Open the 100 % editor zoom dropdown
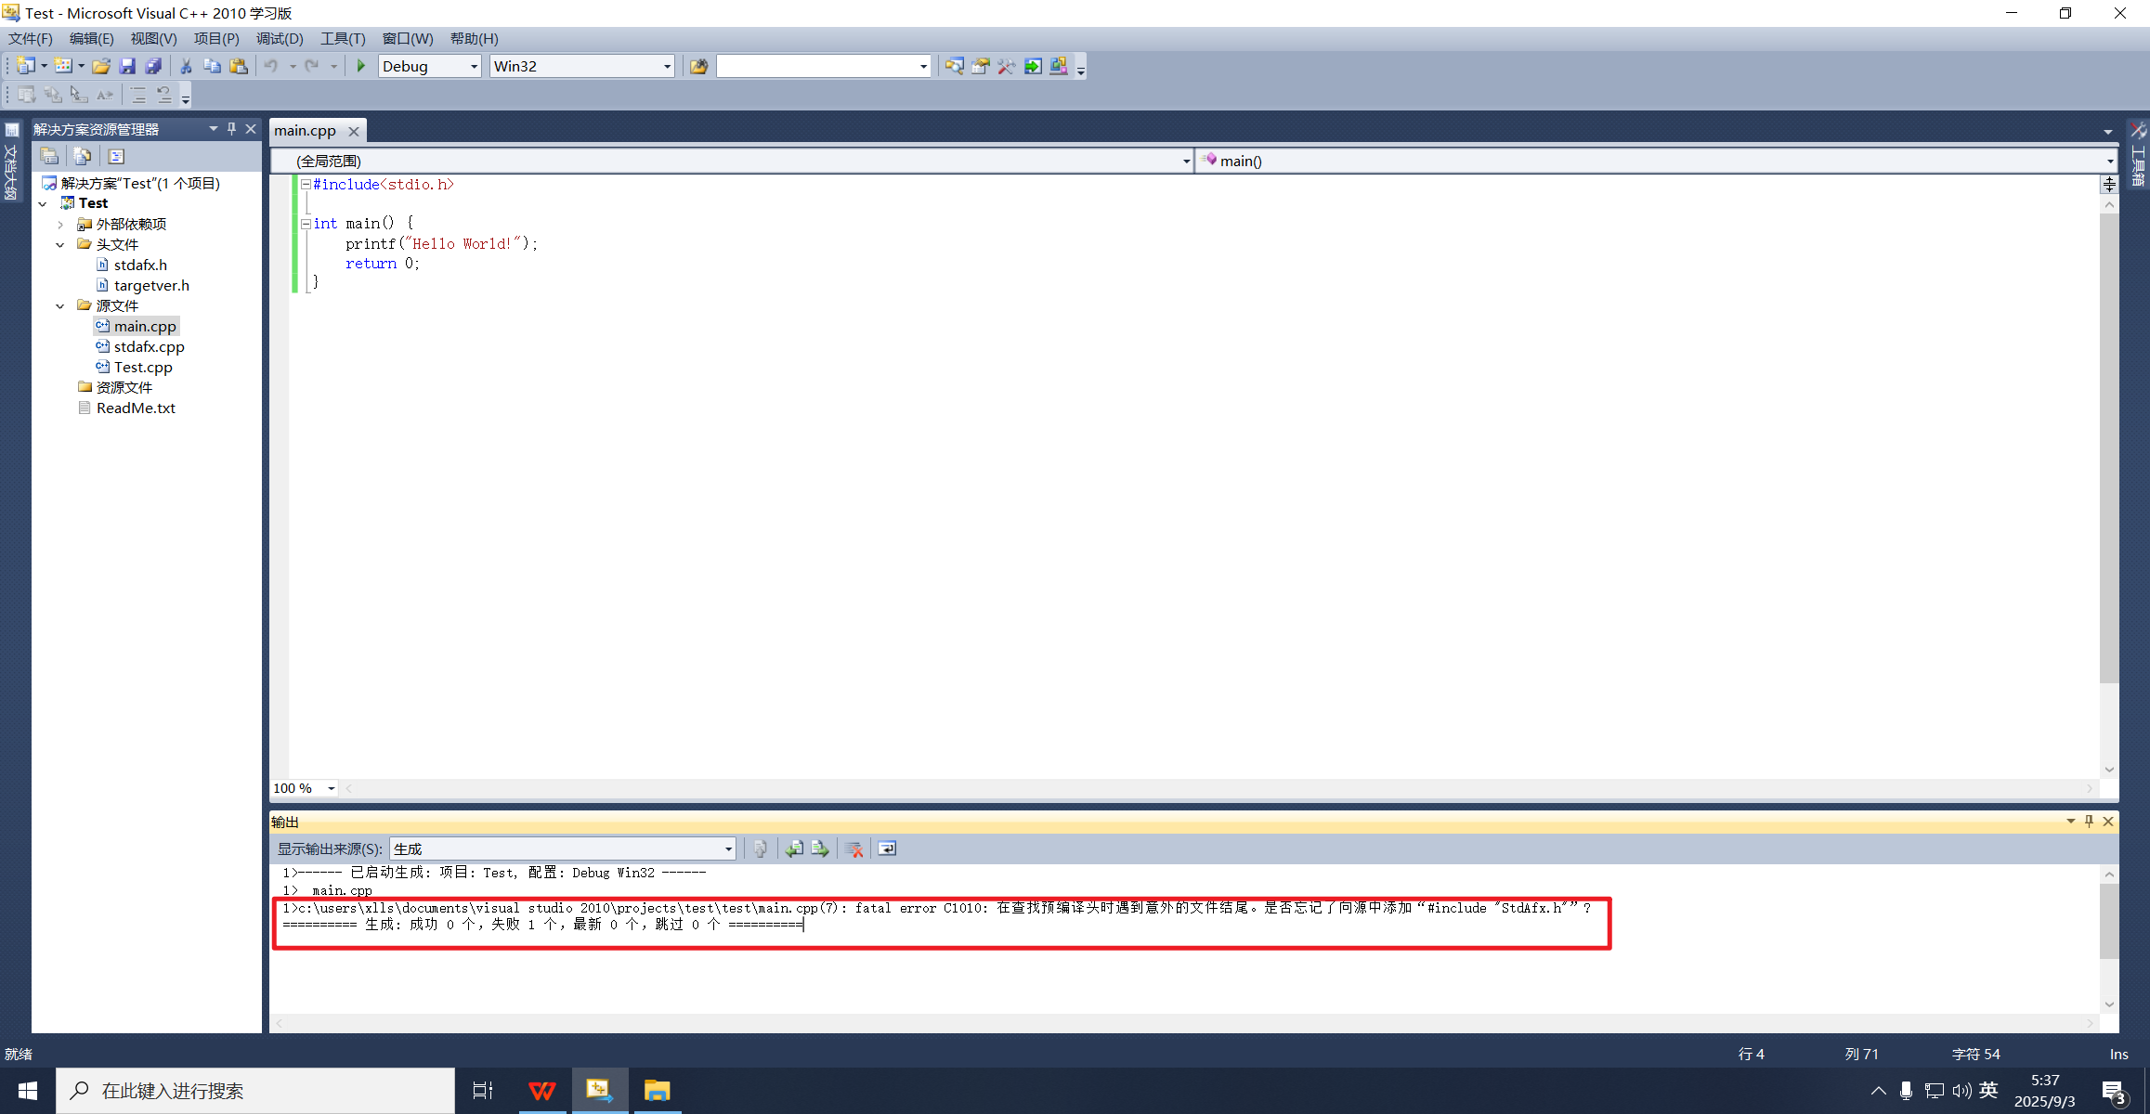2150x1114 pixels. (332, 788)
